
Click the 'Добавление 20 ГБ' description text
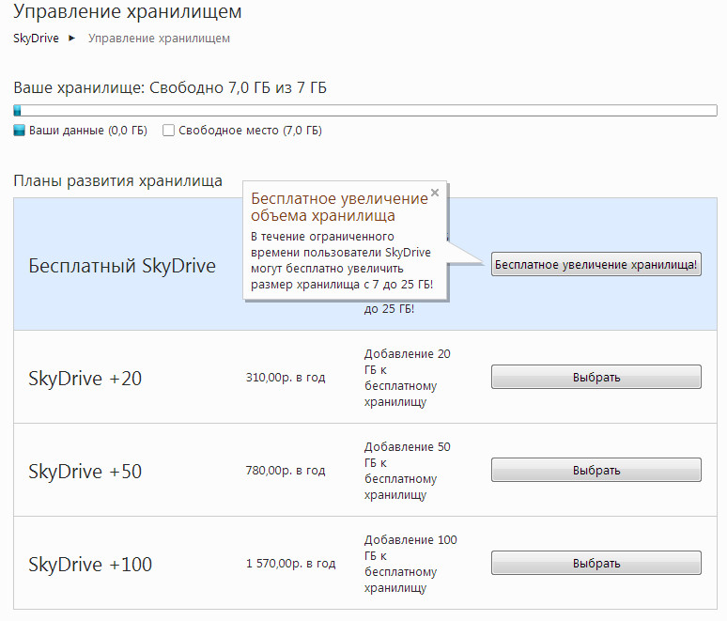pyautogui.click(x=408, y=378)
